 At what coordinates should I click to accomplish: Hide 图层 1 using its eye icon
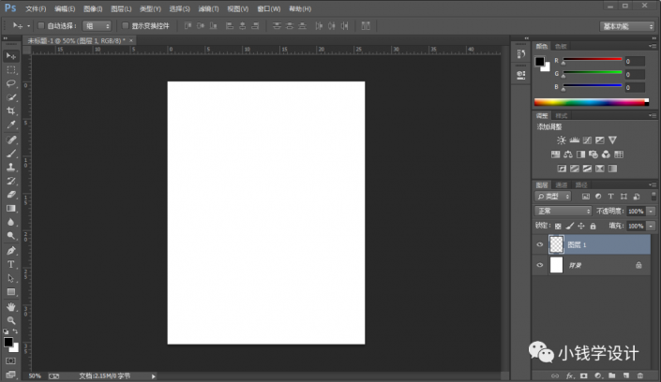pos(539,244)
